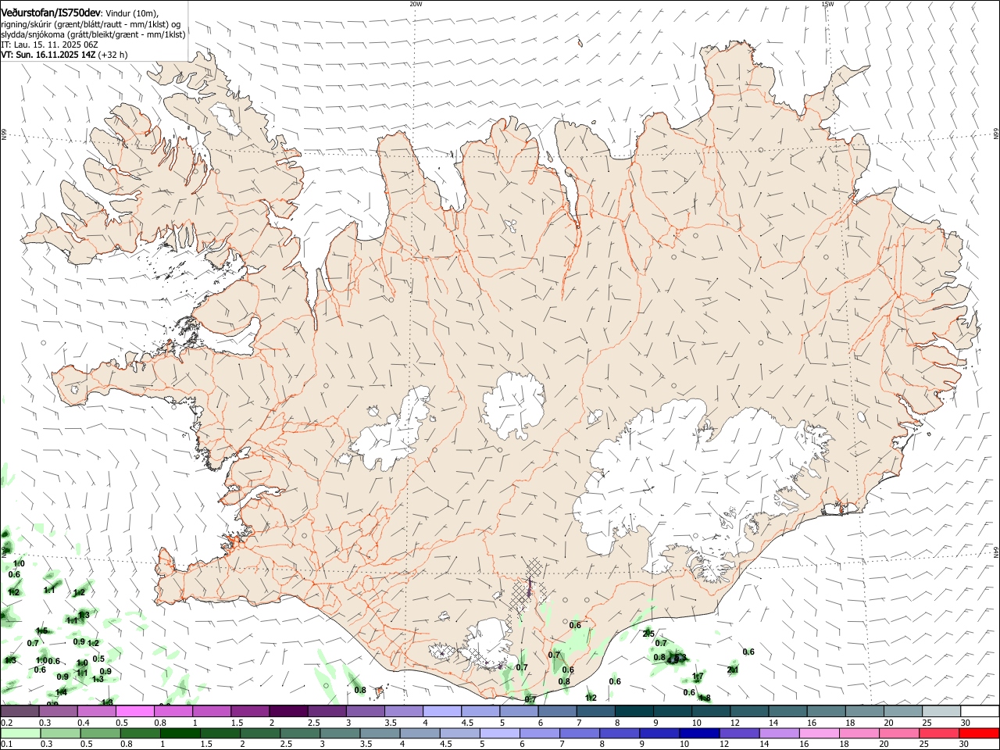Click the hatched area with purple streak in south
The width and height of the screenshot is (1000, 750).
pos(528,592)
